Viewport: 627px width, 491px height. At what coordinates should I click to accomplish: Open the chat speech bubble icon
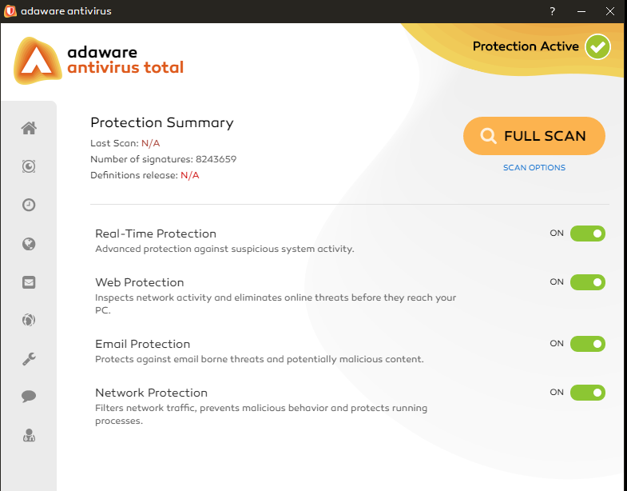pyautogui.click(x=29, y=396)
